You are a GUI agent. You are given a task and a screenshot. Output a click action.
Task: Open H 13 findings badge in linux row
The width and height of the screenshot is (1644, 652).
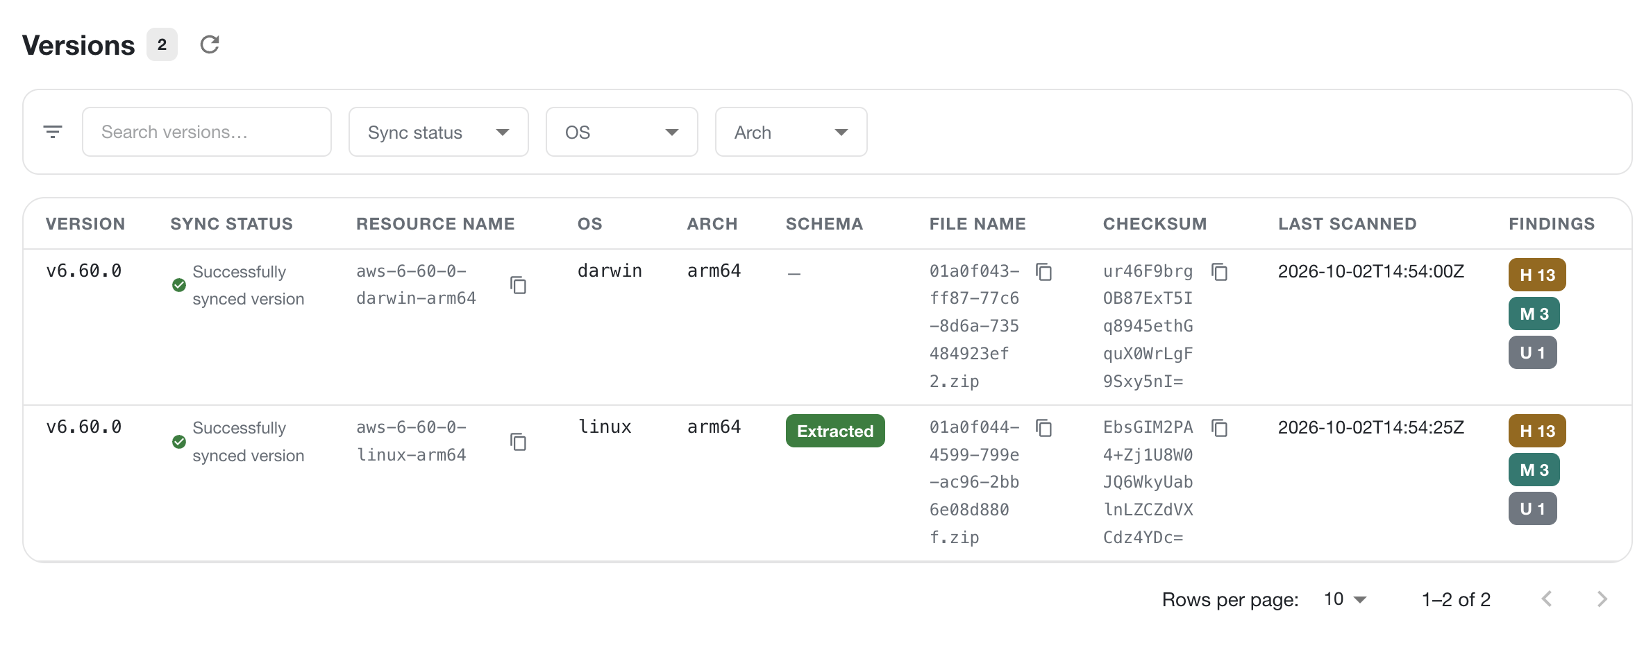(1537, 431)
